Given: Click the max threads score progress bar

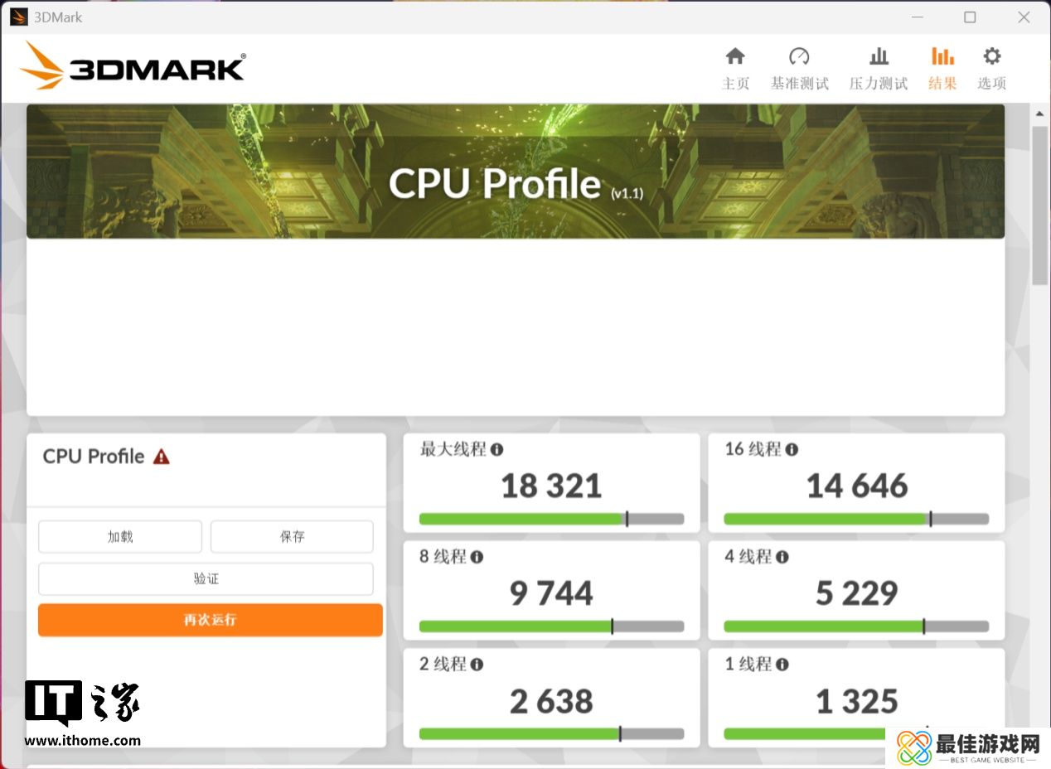Looking at the screenshot, I should point(551,519).
